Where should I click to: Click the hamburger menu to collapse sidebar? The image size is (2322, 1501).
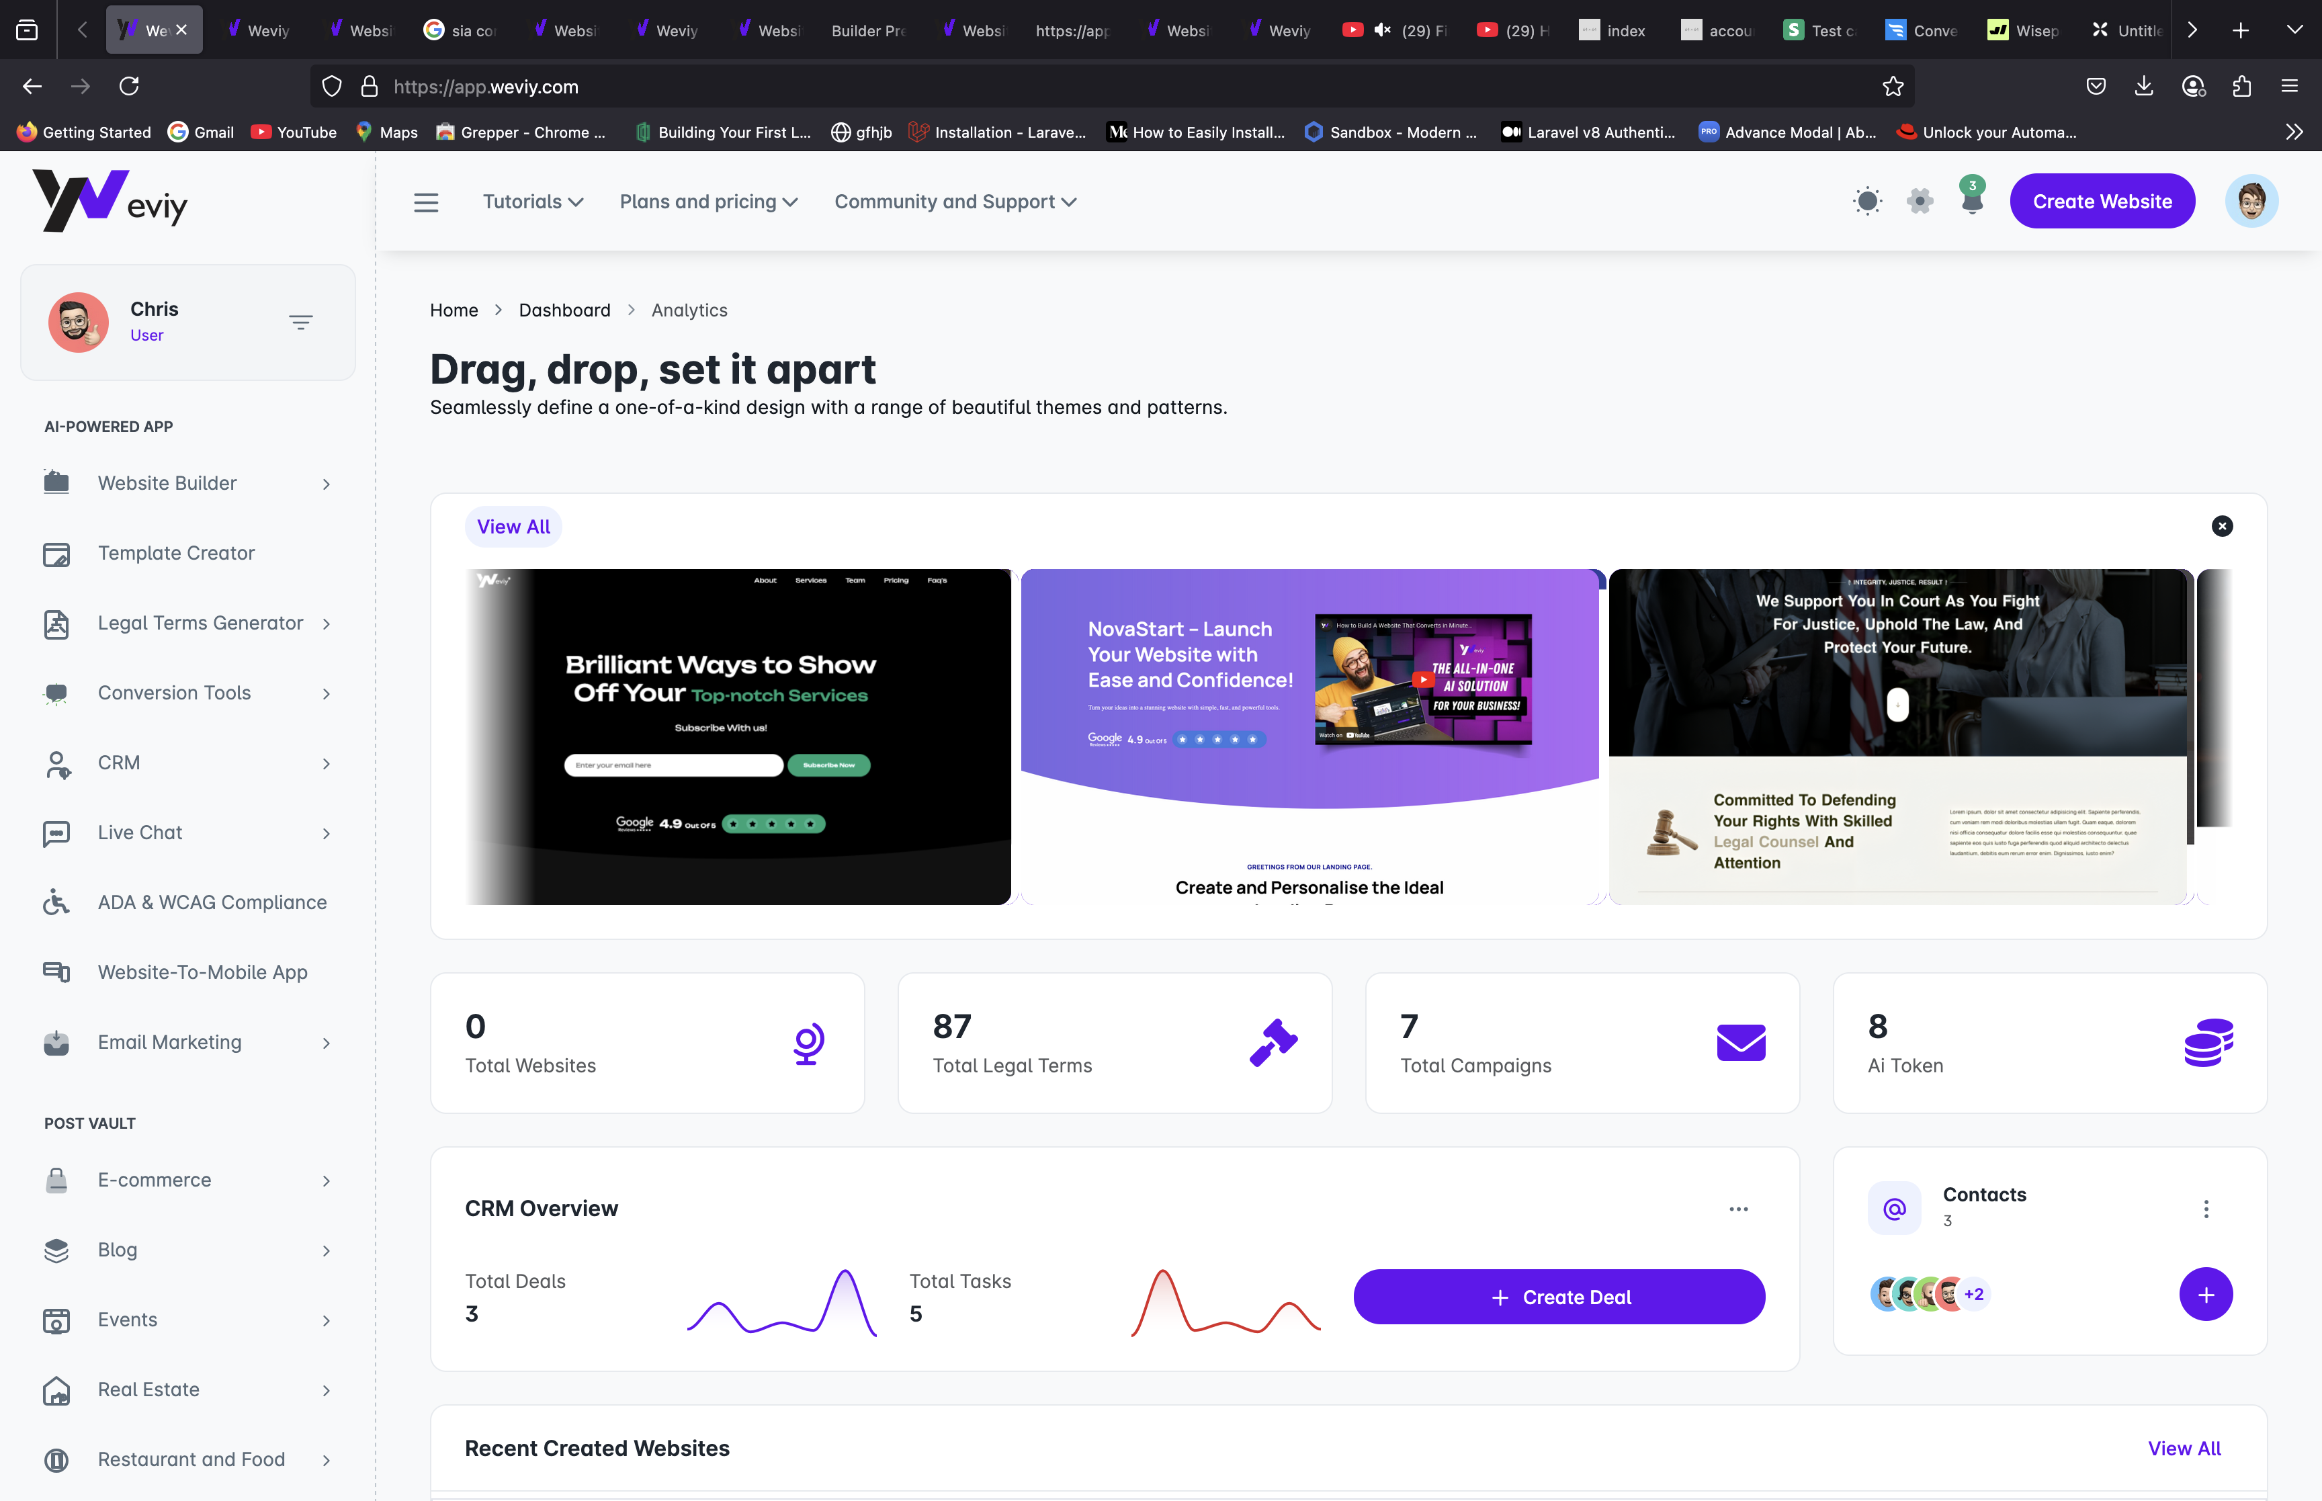426,203
